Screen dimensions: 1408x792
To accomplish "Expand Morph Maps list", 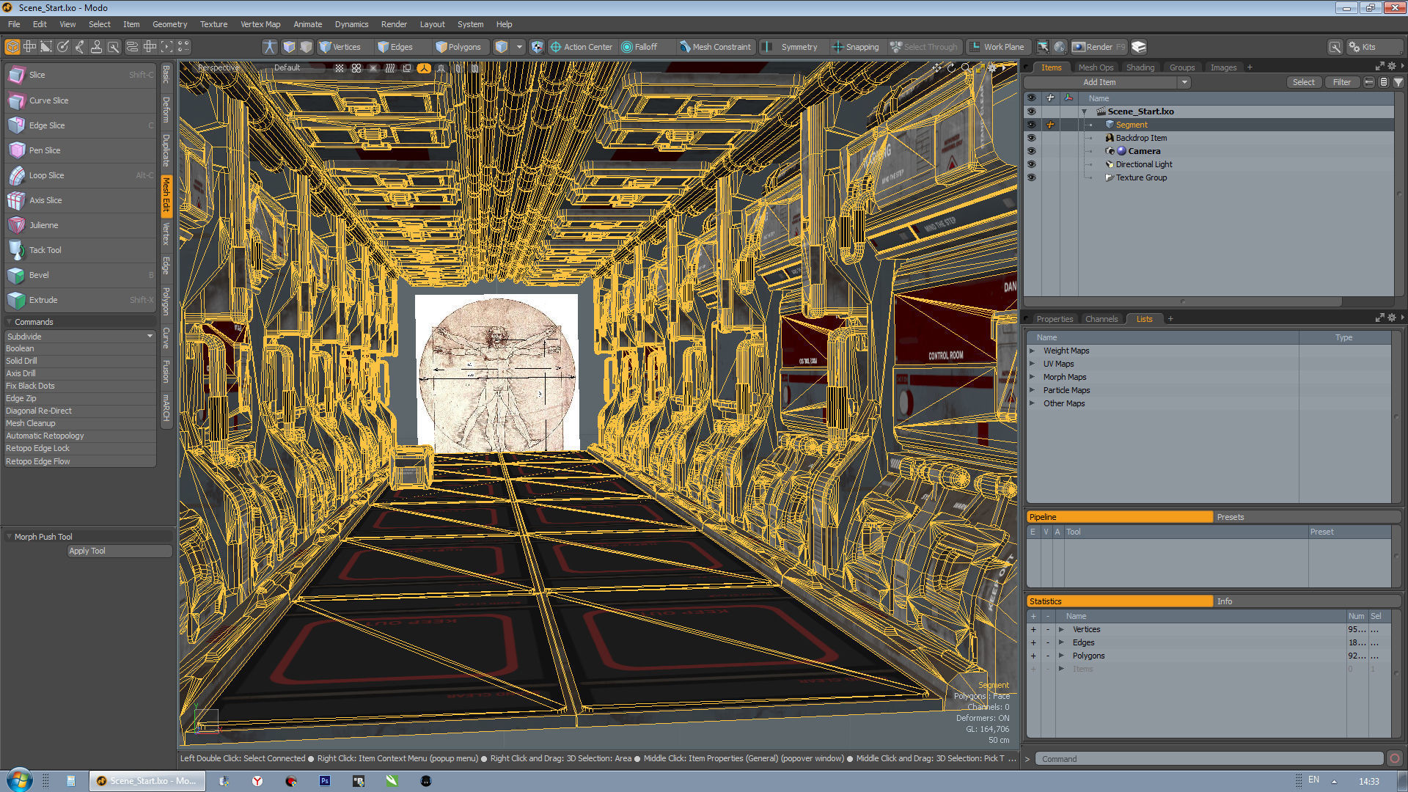I will (1032, 377).
